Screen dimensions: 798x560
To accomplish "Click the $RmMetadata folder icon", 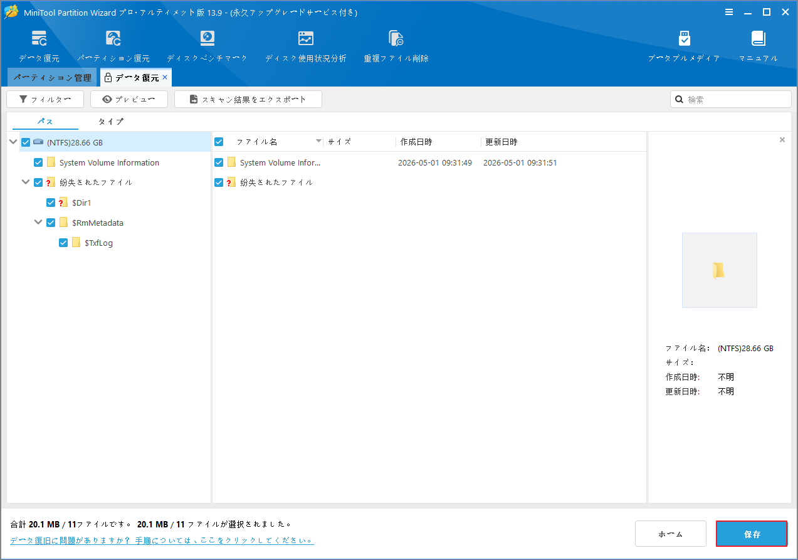I will [x=63, y=223].
